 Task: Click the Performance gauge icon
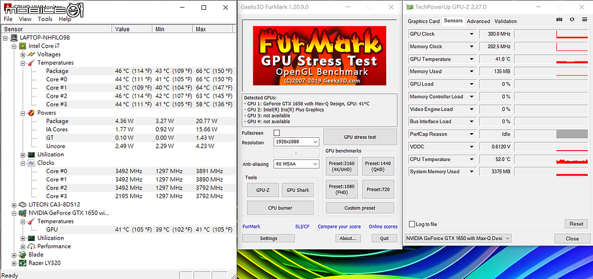[x=31, y=246]
